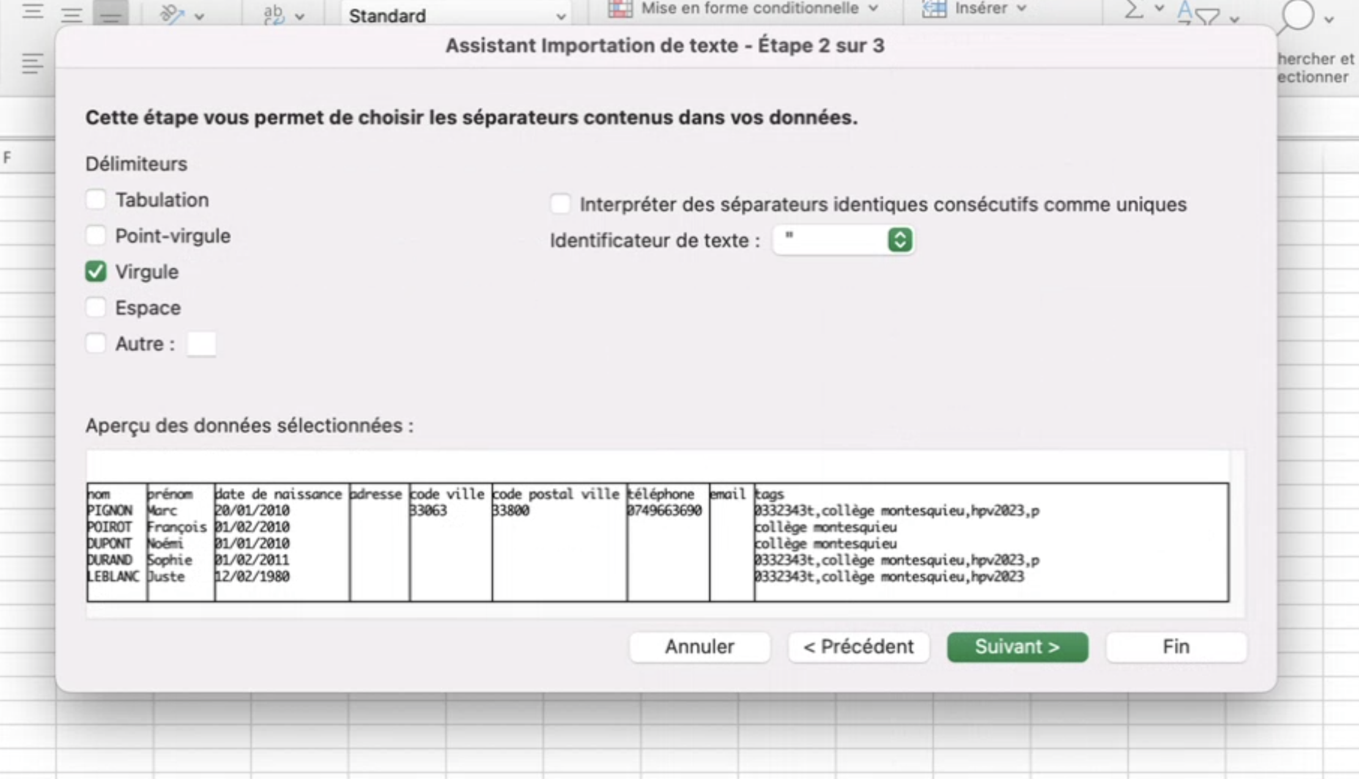The height and width of the screenshot is (779, 1359).
Task: Click the left horizontal align icon
Action: (x=32, y=64)
